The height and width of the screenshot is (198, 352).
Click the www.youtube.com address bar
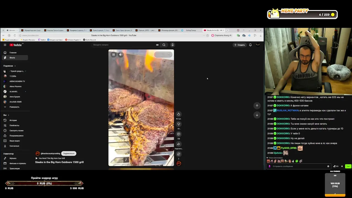[x=31, y=35]
